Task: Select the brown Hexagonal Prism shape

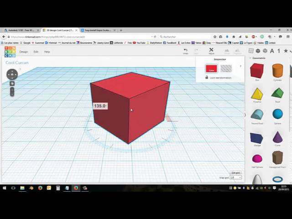Action: pyautogui.click(x=277, y=158)
